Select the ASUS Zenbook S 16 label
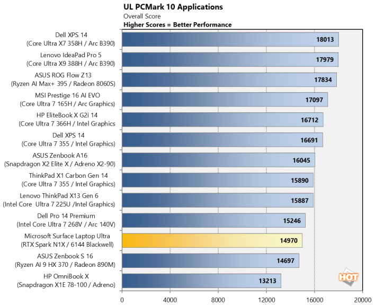375x305 pixels. click(65, 261)
